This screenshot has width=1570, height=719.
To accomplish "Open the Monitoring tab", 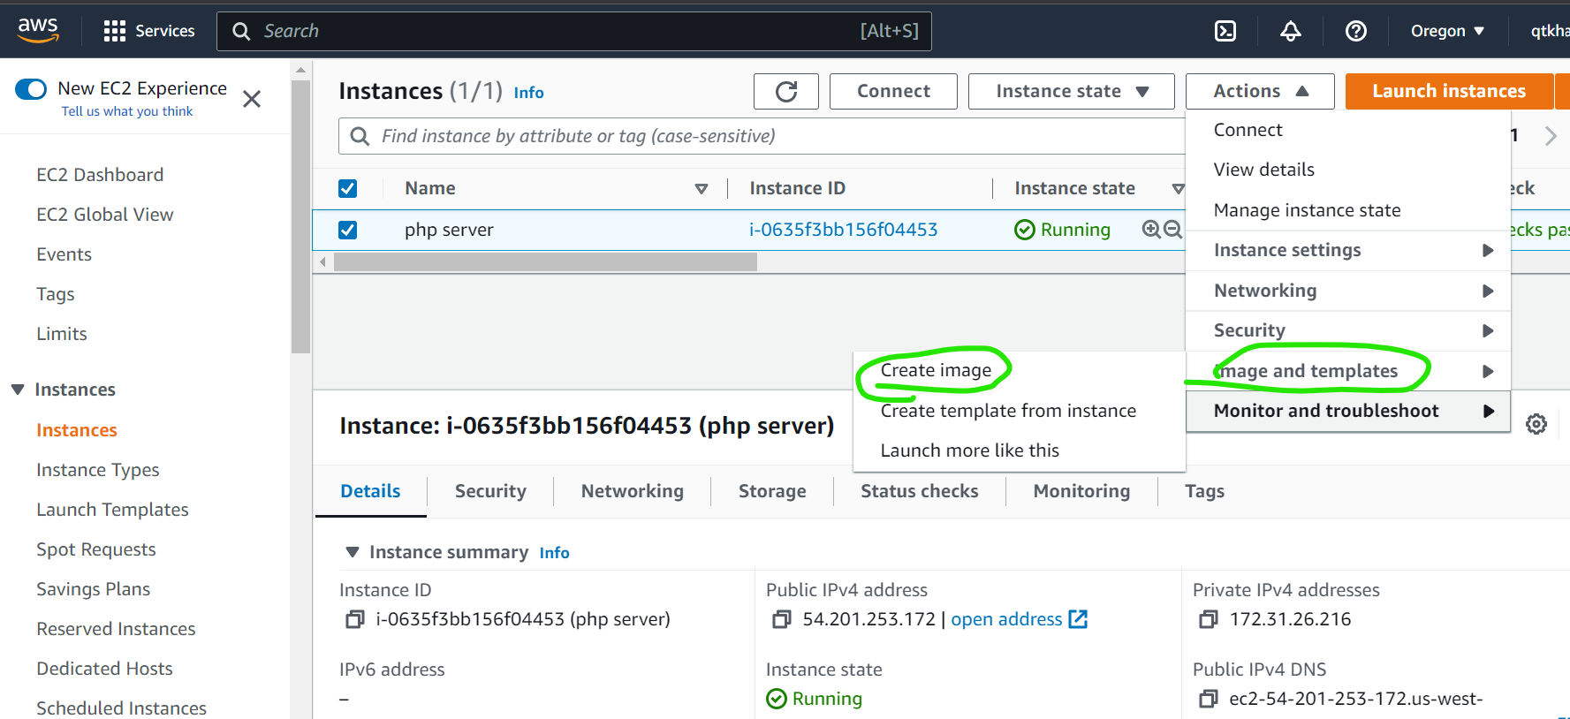I will 1081,491.
